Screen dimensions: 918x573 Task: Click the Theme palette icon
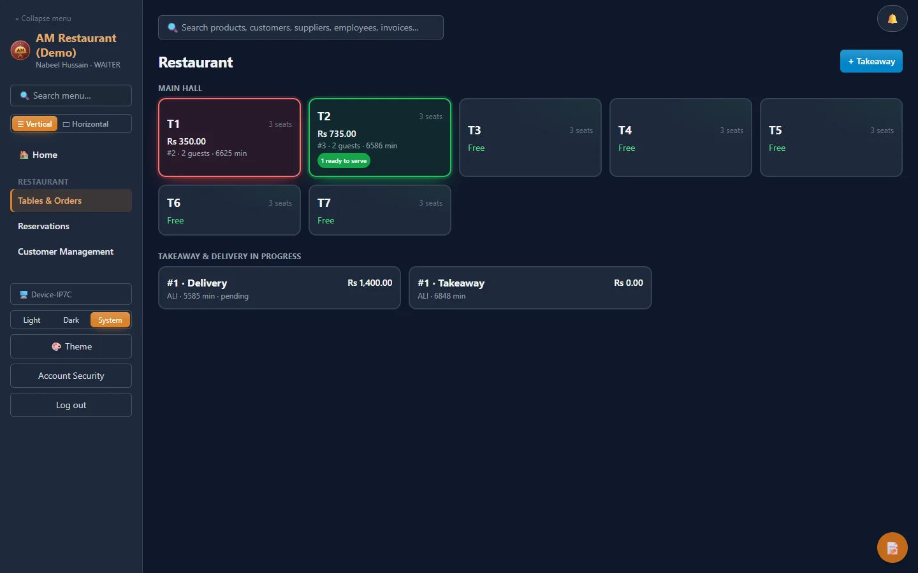click(56, 346)
